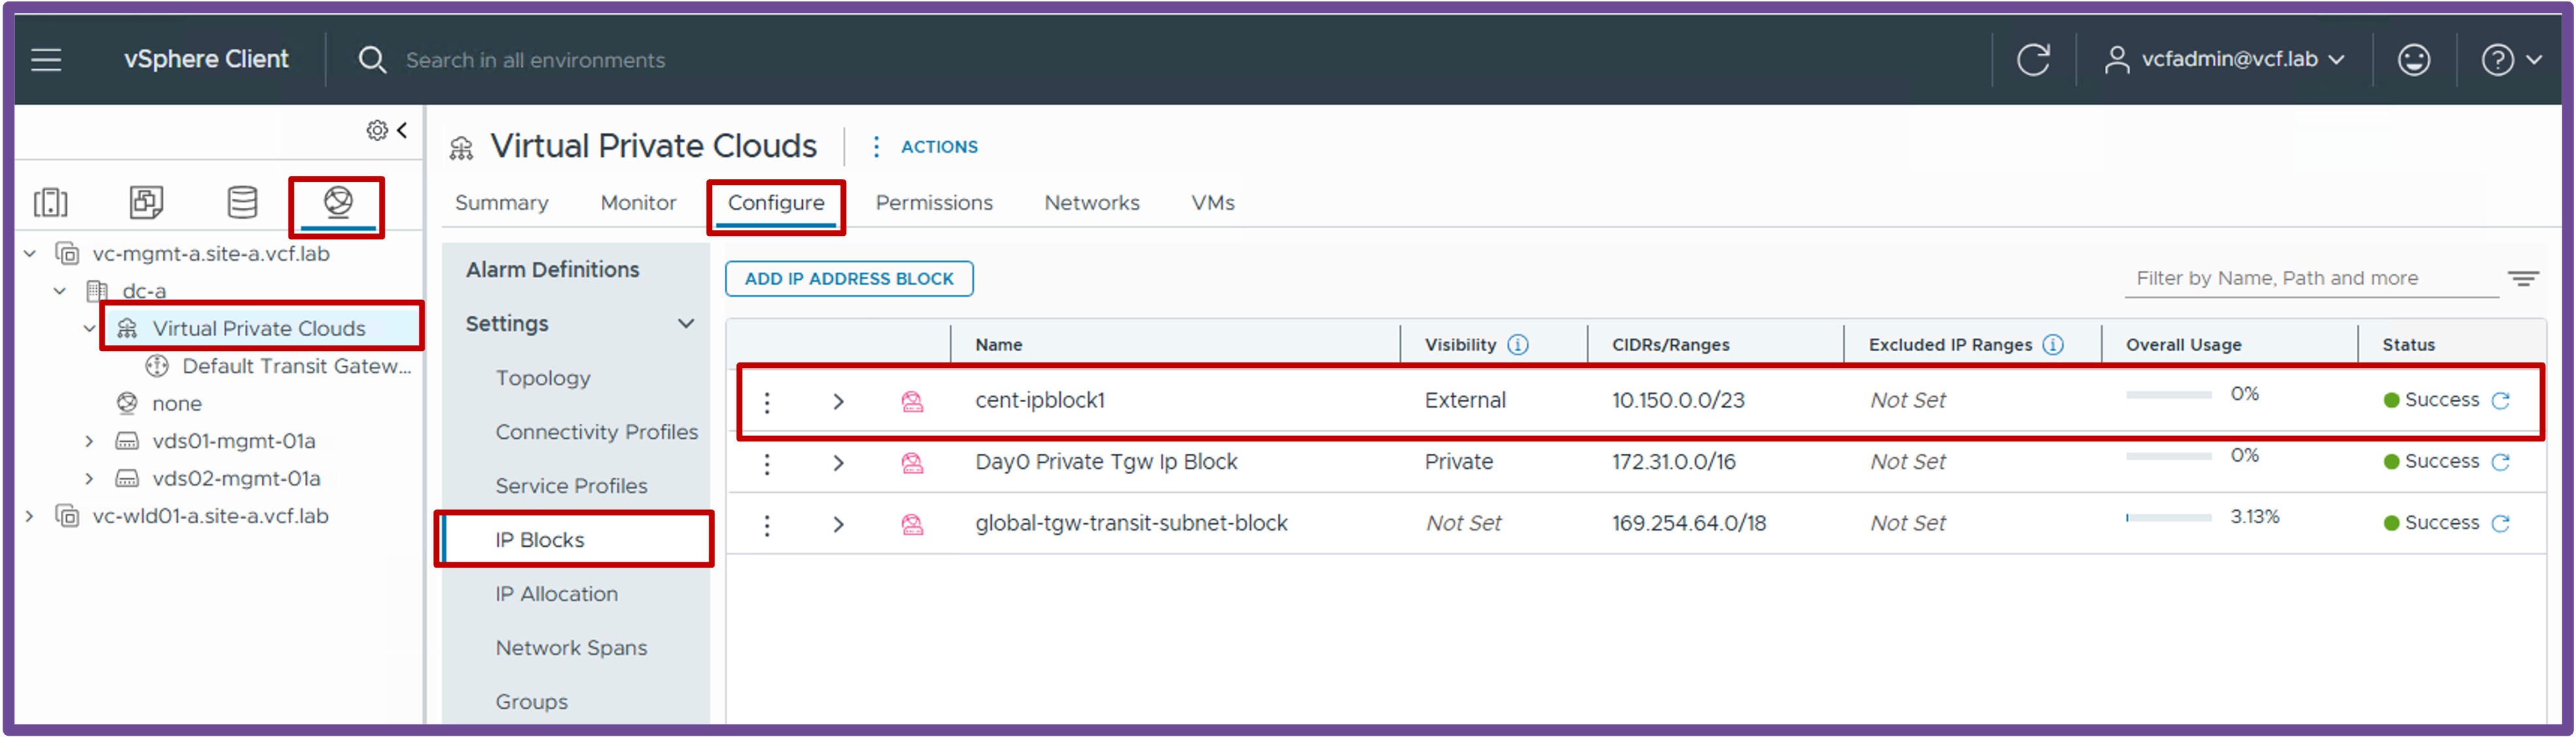
Task: Open Topology settings
Action: tap(543, 378)
